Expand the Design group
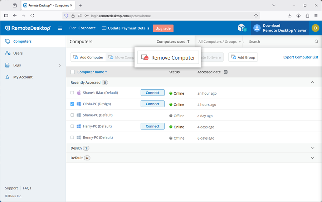The image size is (322, 202). click(x=312, y=148)
